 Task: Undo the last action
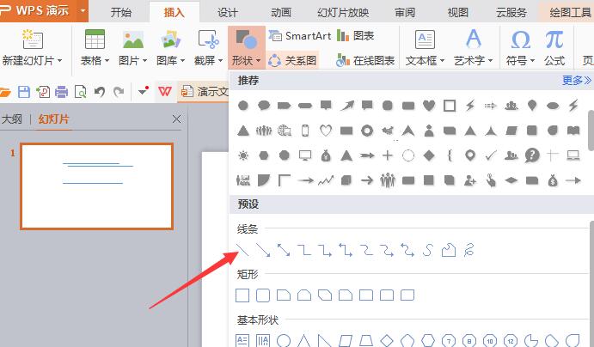(99, 92)
